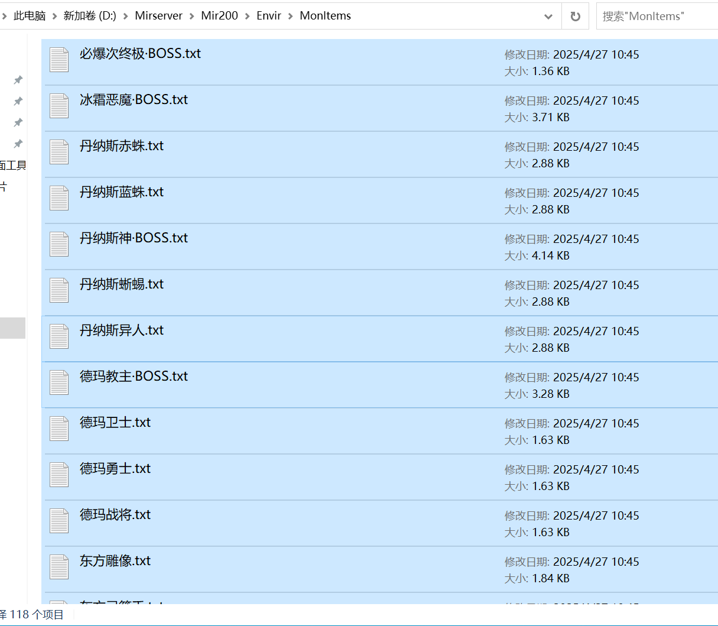Click the 3.28 KB size text

551,394
